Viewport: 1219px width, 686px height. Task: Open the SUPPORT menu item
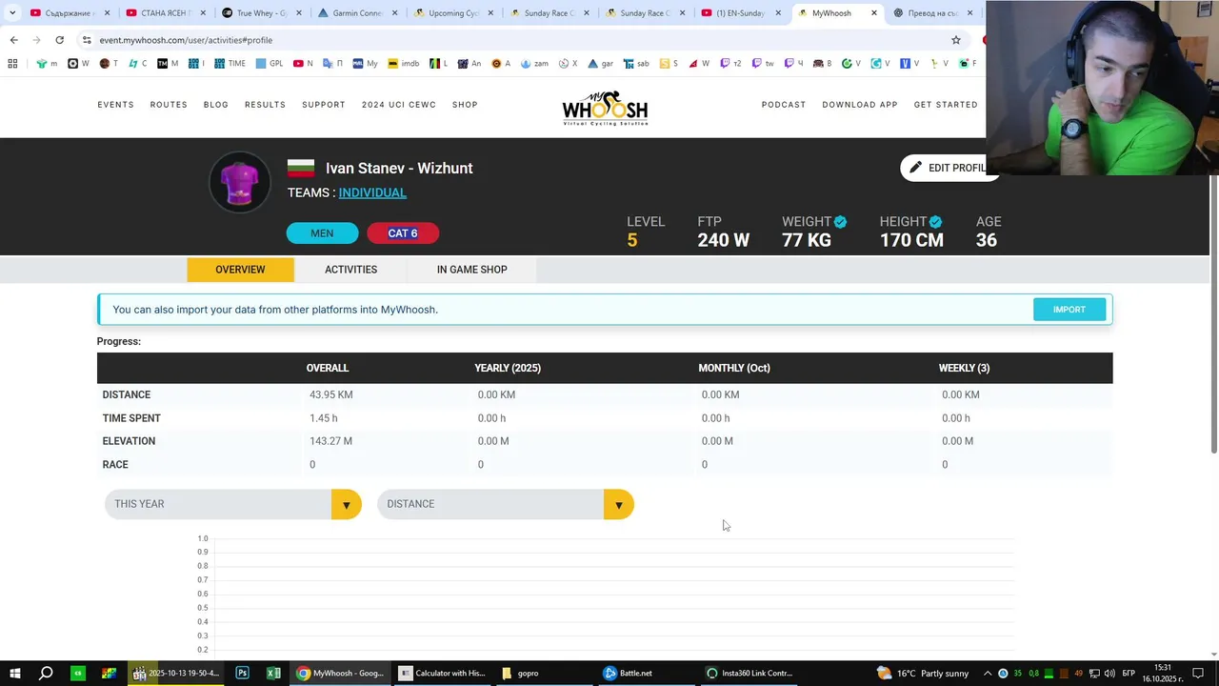[x=324, y=105]
